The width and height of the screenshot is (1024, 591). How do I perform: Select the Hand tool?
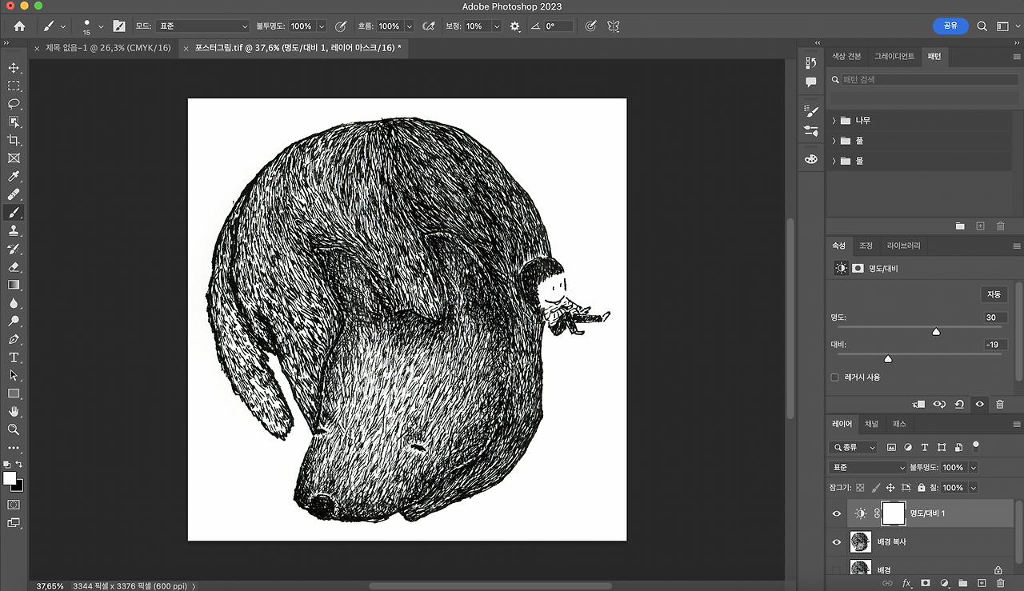click(14, 411)
